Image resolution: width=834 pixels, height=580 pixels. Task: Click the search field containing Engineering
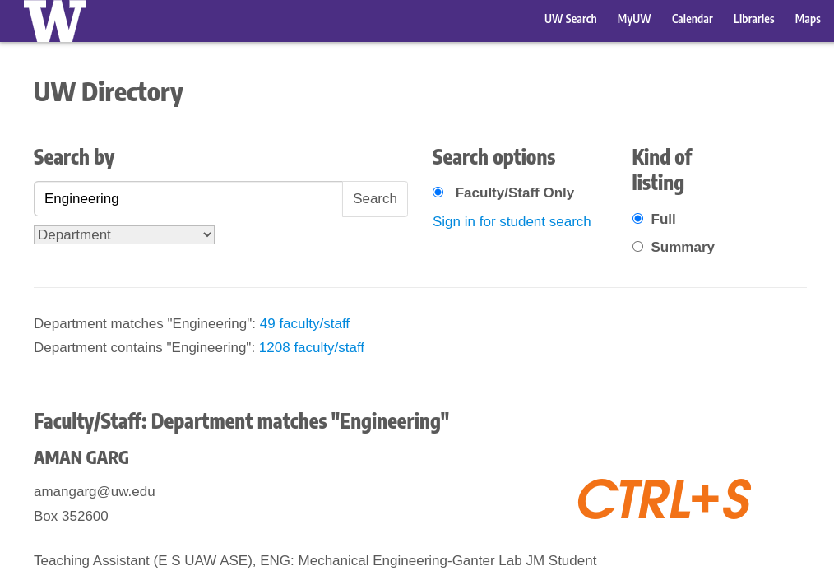[x=188, y=199]
